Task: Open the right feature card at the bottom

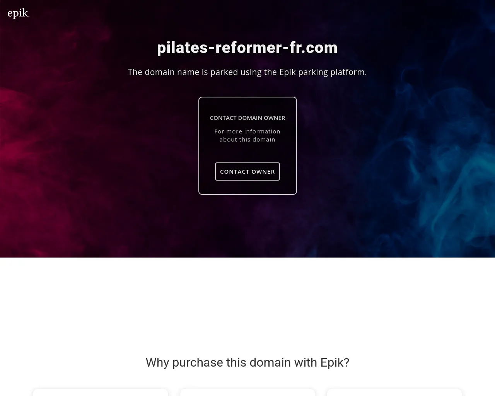Action: 394,393
